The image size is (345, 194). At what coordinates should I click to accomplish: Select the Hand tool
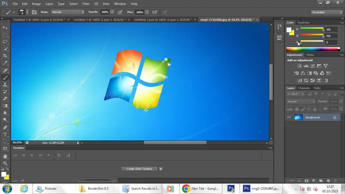(5, 156)
